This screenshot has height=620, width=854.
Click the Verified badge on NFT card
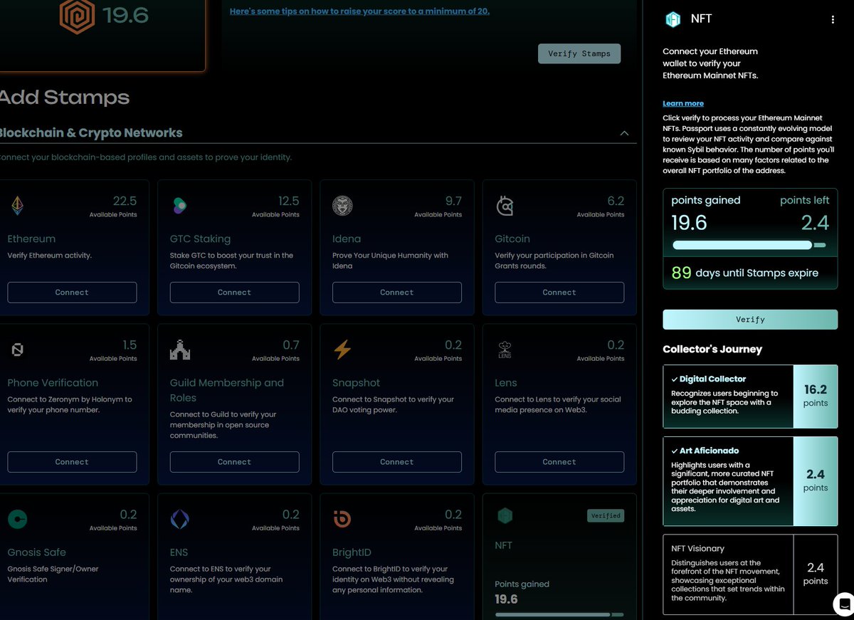click(x=606, y=515)
